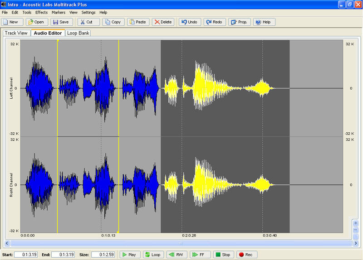The height and width of the screenshot is (260, 363).
Task: Start recording with Rec button
Action: [x=247, y=255]
